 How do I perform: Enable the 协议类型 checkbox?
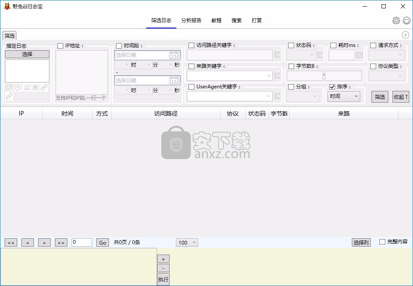tap(373, 66)
